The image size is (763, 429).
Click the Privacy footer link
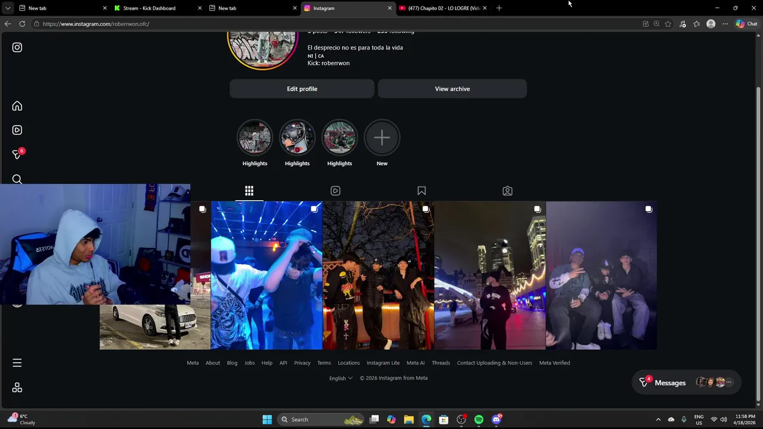coord(302,363)
